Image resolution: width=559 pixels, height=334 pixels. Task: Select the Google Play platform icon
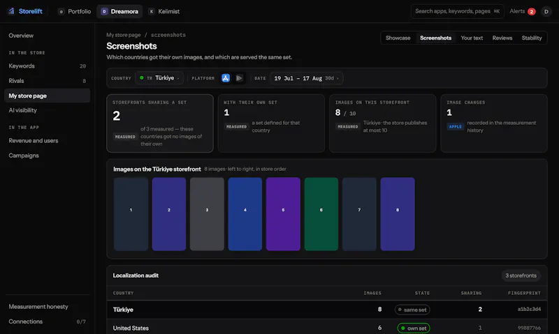tap(239, 78)
